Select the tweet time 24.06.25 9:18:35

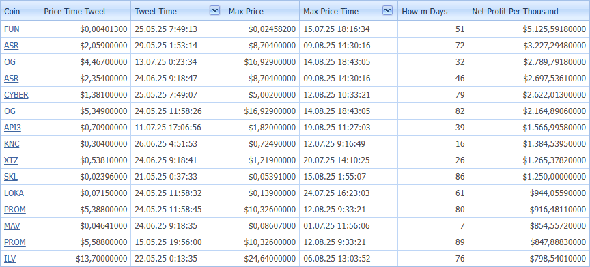click(178, 226)
